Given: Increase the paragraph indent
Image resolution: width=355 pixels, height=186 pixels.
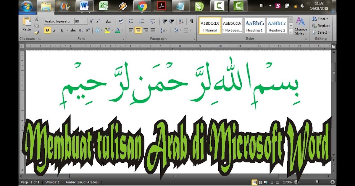Looking at the screenshot, I should [172, 22].
